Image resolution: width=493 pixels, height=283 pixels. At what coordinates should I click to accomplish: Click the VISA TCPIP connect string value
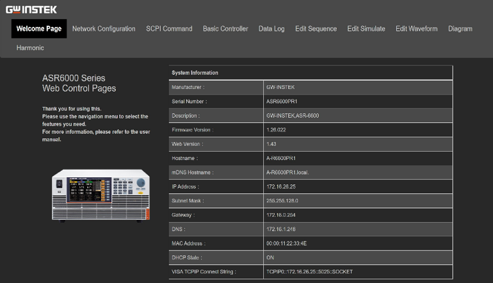coord(309,271)
